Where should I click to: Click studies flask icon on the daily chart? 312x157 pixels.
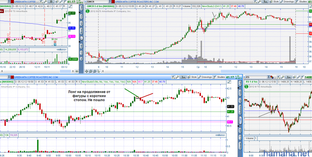pos(65,2)
